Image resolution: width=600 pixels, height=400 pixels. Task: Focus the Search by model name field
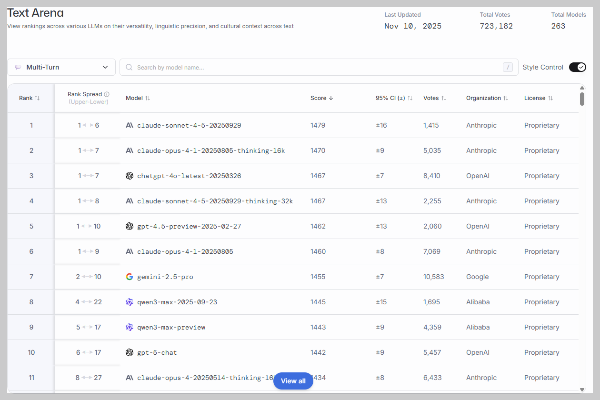click(x=319, y=67)
